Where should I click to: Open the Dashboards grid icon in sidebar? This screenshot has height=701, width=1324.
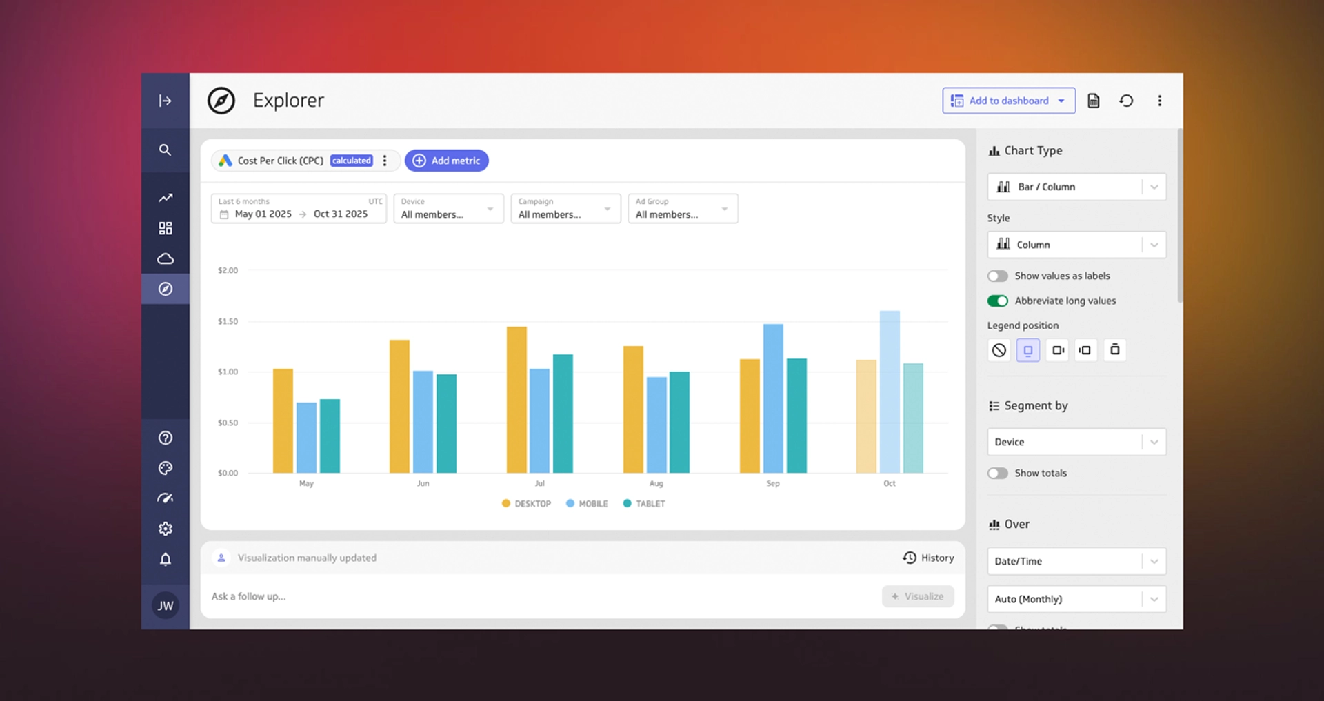[165, 227]
